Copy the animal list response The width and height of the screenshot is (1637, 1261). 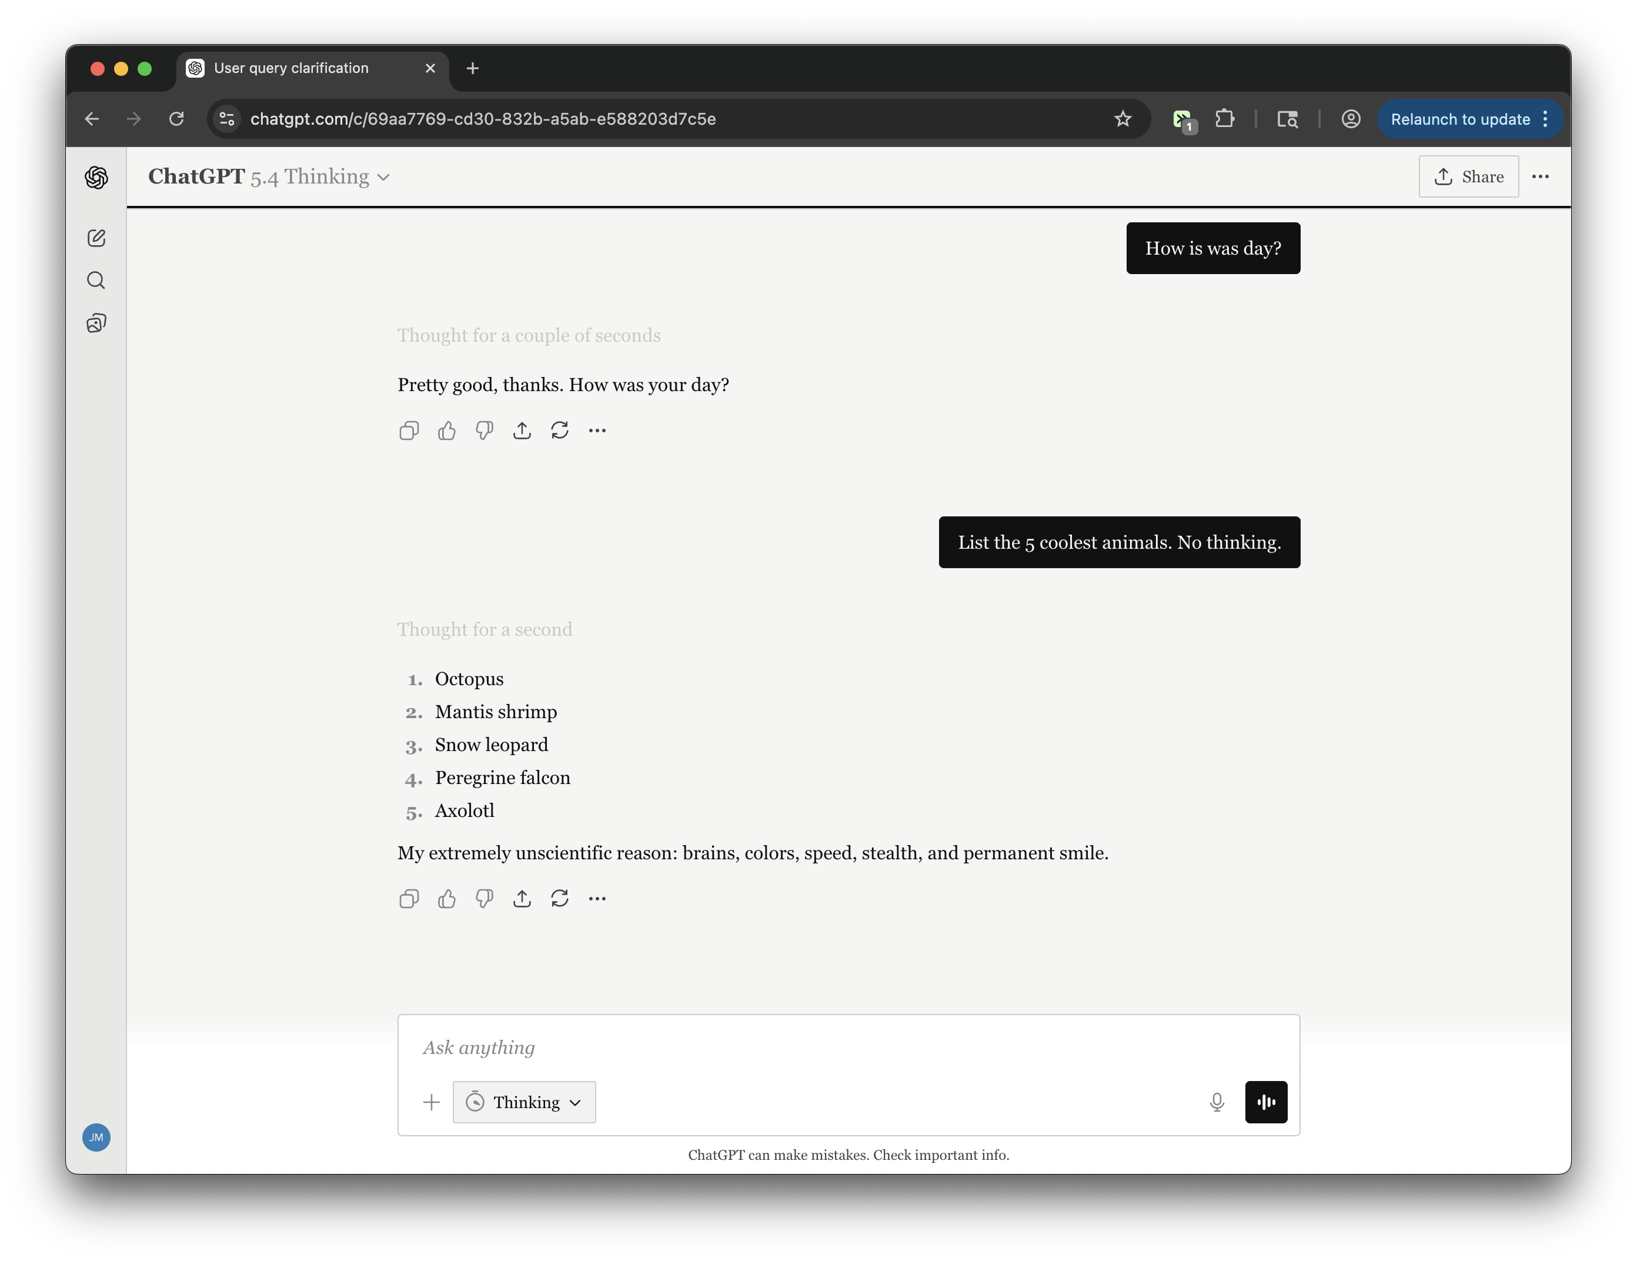point(409,898)
